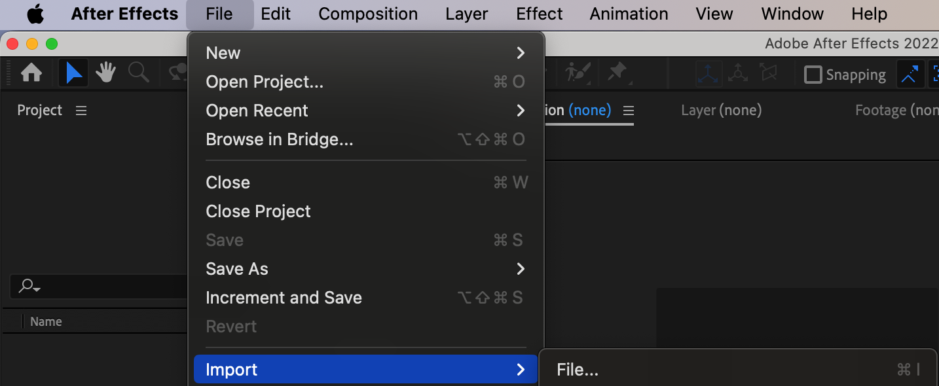The height and width of the screenshot is (386, 939).
Task: Choose the View Axis mode icon
Action: point(768,74)
